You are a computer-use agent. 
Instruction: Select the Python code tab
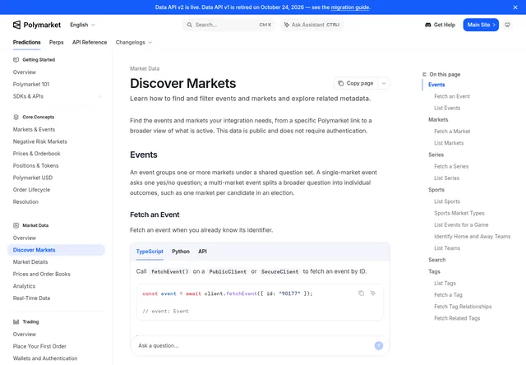pos(181,252)
